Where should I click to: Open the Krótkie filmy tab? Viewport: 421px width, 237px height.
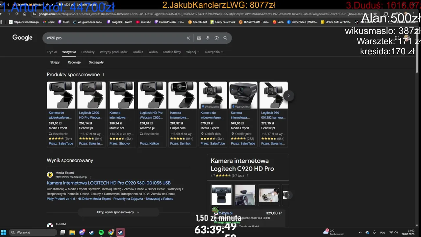(x=172, y=52)
